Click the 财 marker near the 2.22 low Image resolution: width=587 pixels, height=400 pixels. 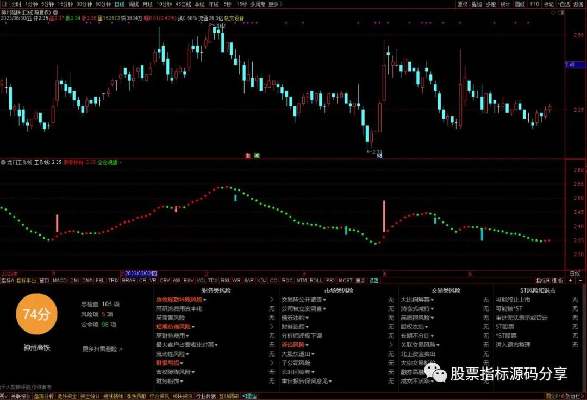coord(379,156)
